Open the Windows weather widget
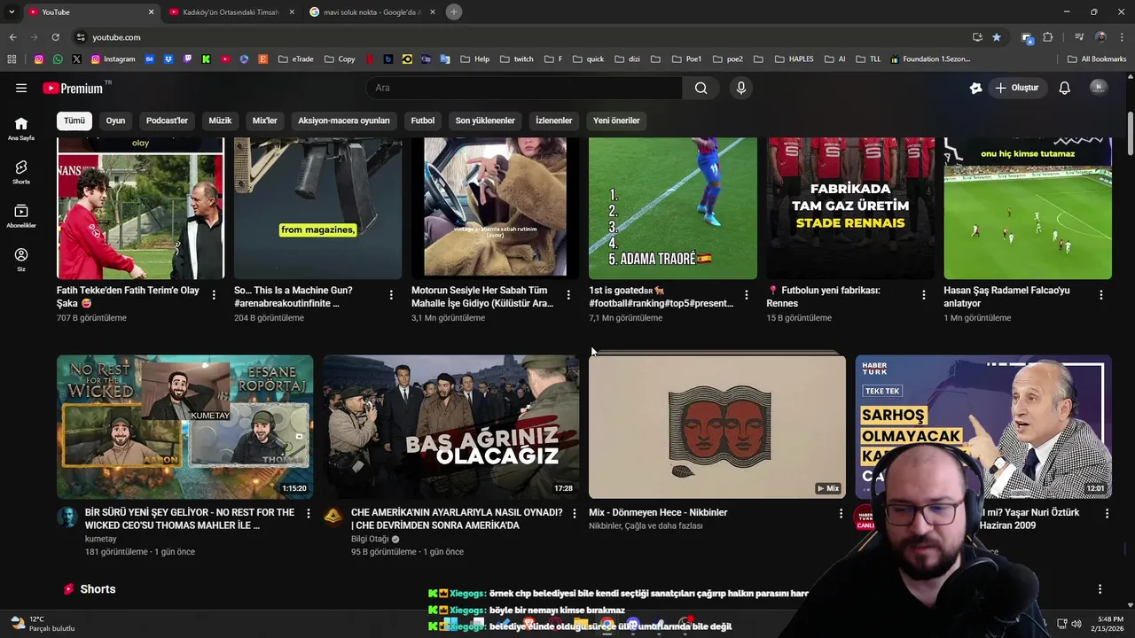The image size is (1135, 638). click(x=43, y=623)
